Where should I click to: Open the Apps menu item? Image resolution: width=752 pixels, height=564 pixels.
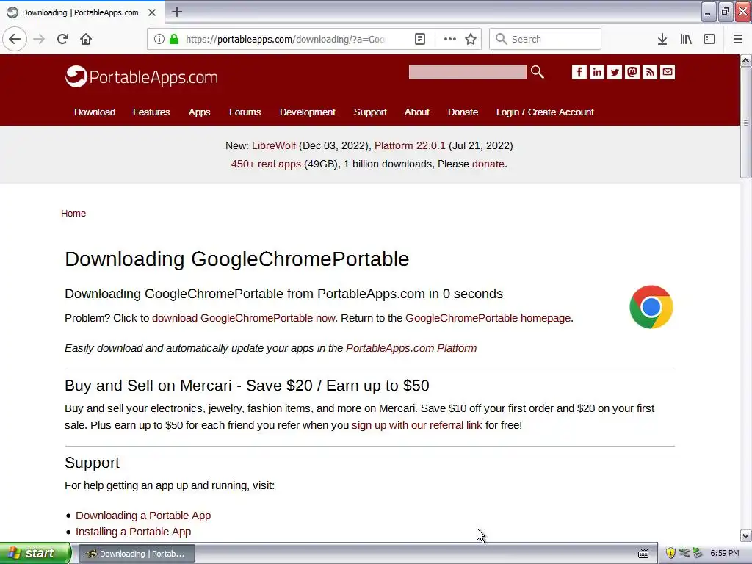(199, 112)
